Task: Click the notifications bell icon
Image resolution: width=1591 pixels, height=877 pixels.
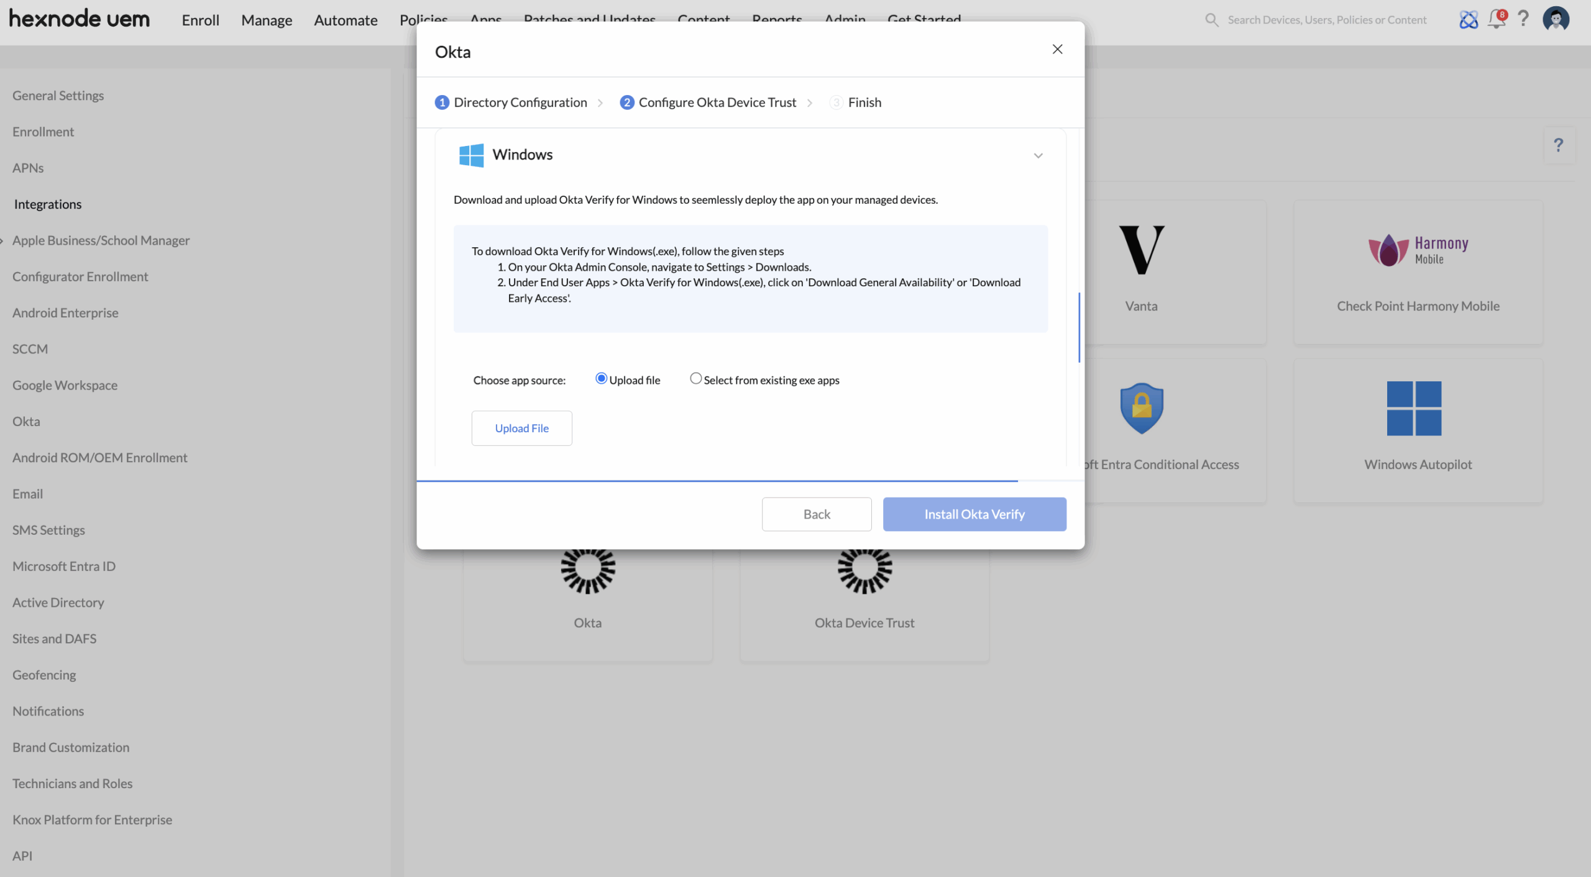Action: [1497, 19]
